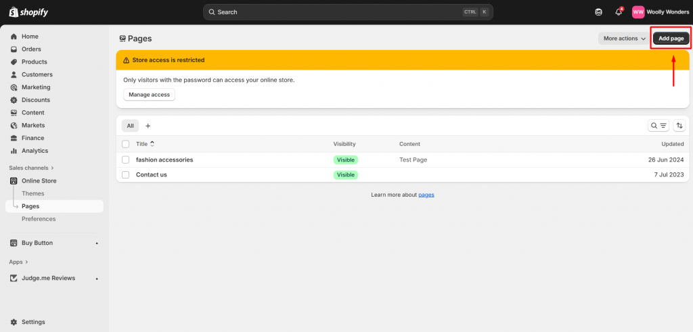This screenshot has width=693, height=332.
Task: Tick the select-all checkbox in table header
Action: coord(125,144)
